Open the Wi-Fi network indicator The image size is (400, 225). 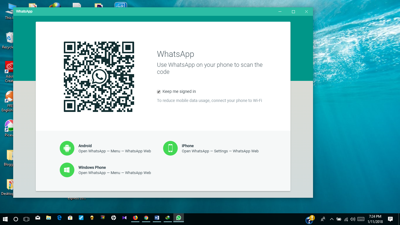(346, 219)
